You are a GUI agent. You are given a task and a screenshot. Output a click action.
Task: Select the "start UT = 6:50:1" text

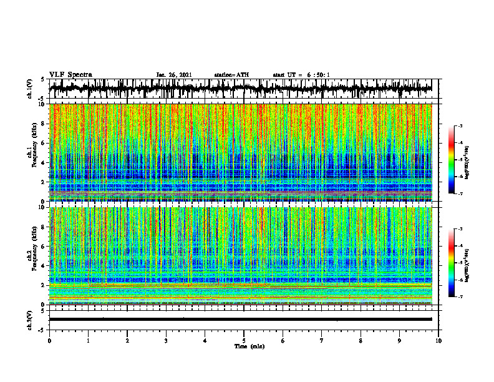pyautogui.click(x=301, y=75)
